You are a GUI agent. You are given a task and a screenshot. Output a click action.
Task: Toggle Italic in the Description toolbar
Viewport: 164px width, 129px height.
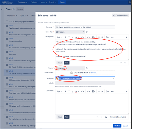point(69,37)
